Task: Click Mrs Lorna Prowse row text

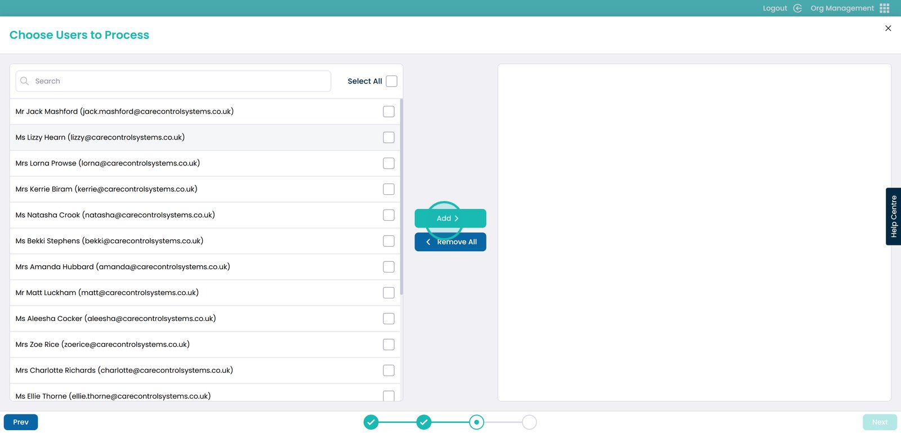Action: [x=108, y=163]
